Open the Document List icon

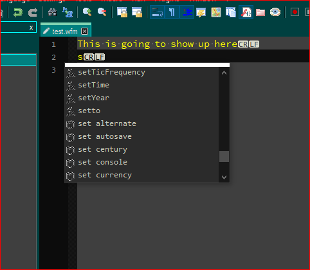pos(231,12)
